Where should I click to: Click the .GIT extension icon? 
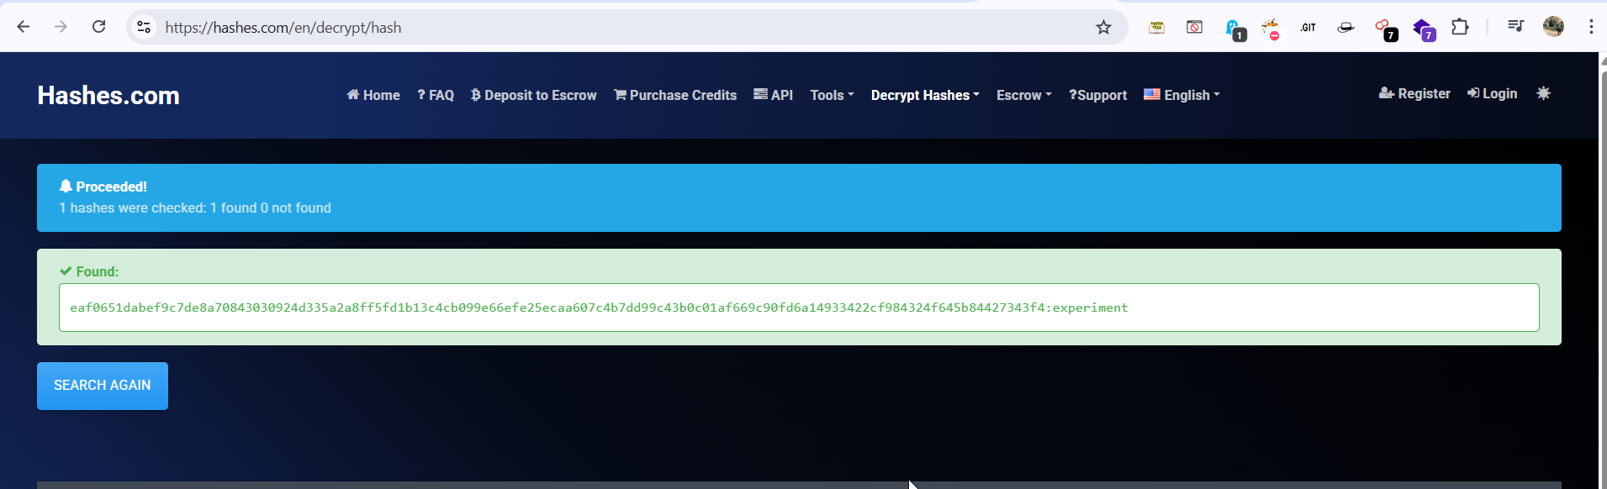(1308, 28)
